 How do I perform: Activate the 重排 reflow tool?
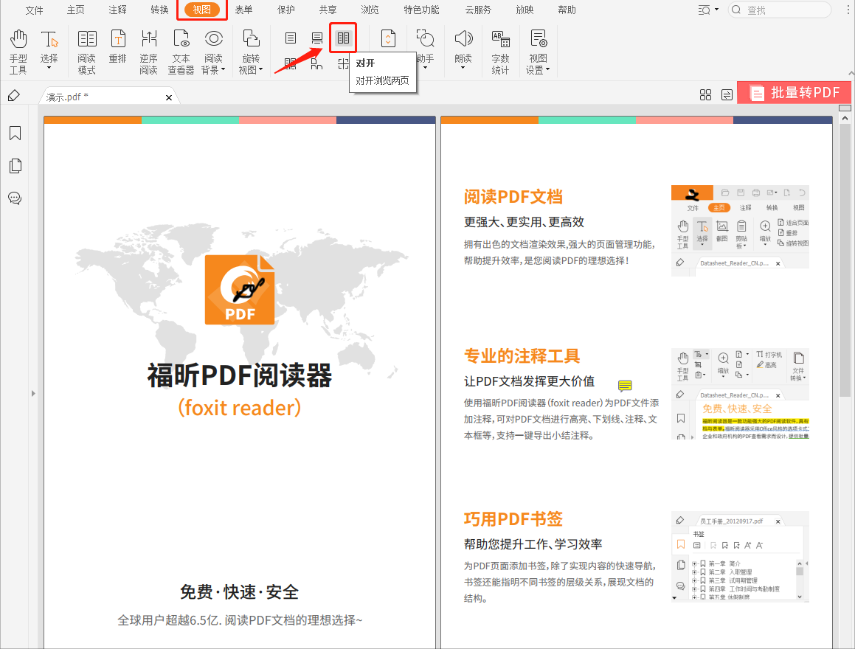[x=118, y=49]
